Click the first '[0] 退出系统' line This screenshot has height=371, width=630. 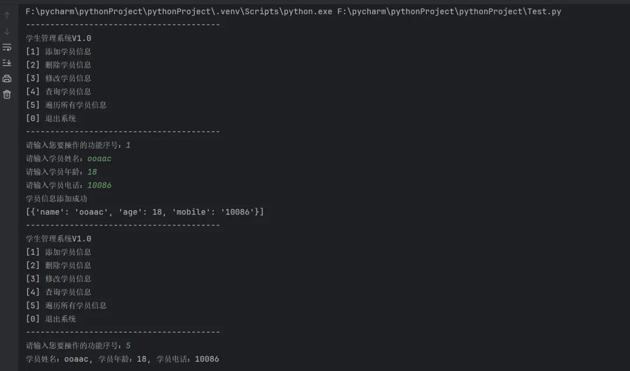[51, 118]
